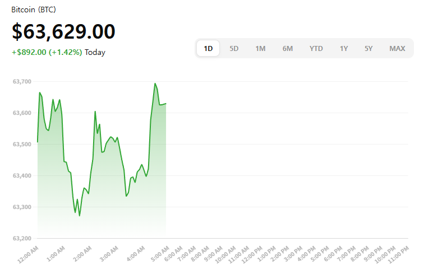
Task: Click the 1:00 AM x-axis label
Action: (x=56, y=254)
